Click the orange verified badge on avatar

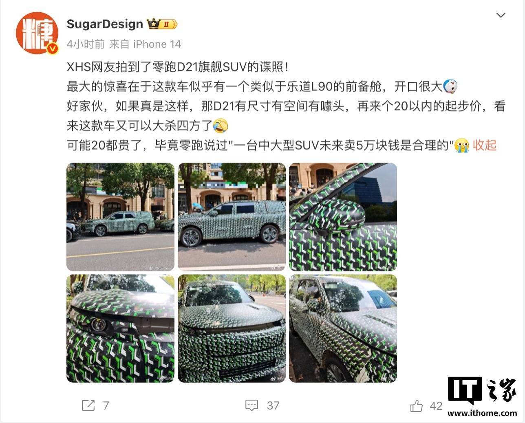click(x=53, y=49)
